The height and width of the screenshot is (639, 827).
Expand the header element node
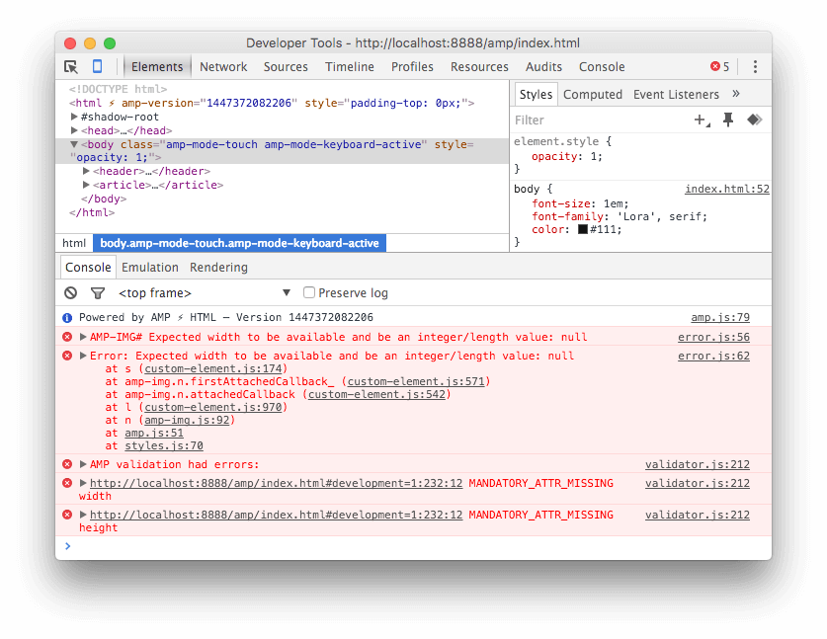(x=86, y=171)
